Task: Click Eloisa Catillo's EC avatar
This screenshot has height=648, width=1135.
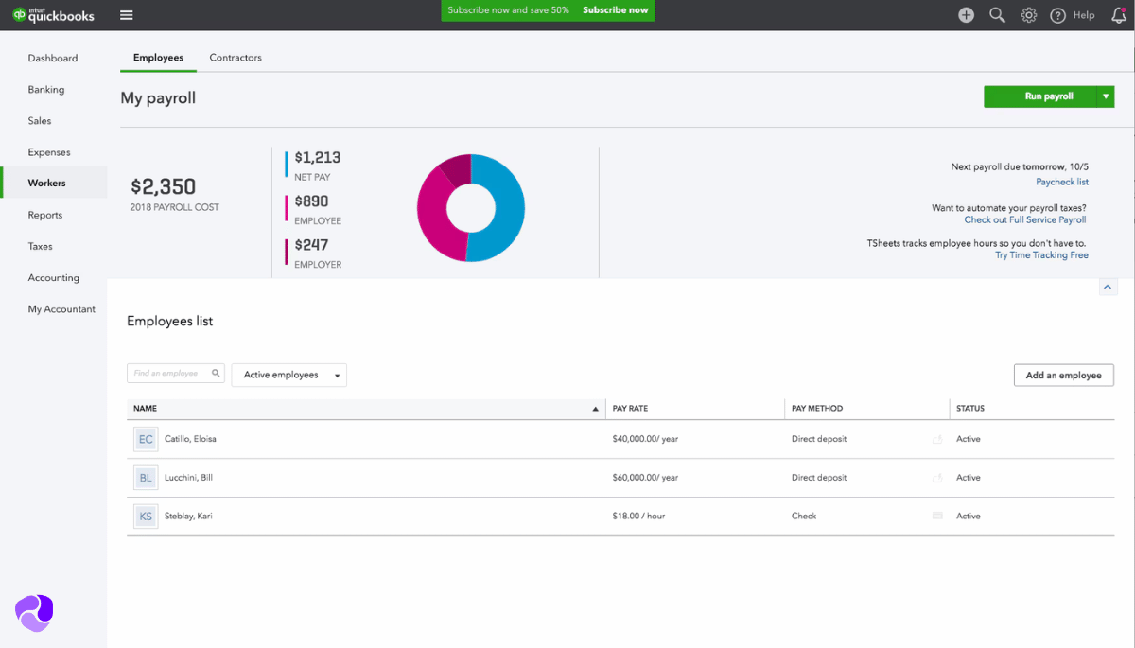Action: coord(146,439)
